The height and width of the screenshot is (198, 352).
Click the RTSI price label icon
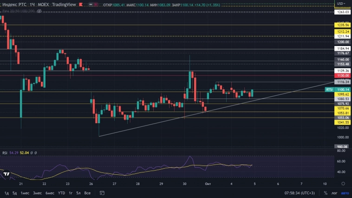[x=329, y=89]
